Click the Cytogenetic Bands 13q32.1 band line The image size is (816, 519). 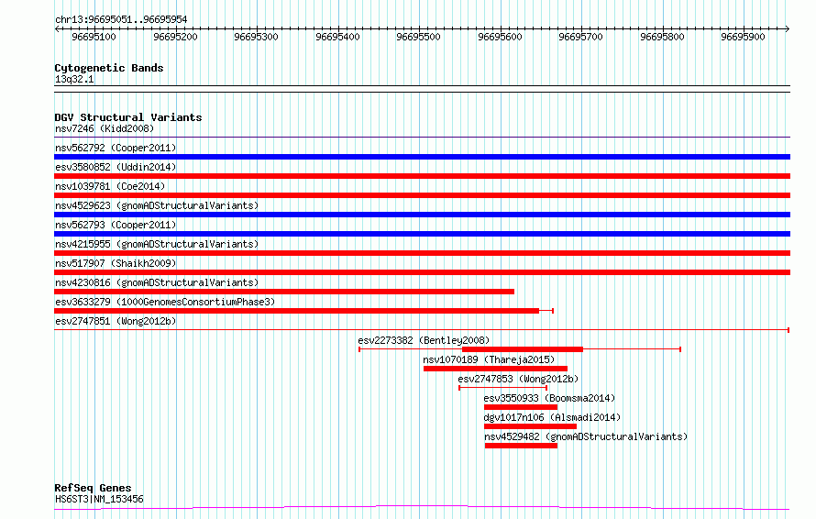(422, 89)
